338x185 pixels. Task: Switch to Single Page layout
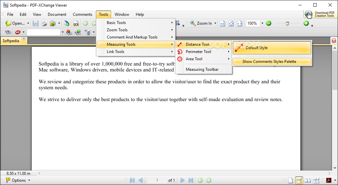pos(291,180)
